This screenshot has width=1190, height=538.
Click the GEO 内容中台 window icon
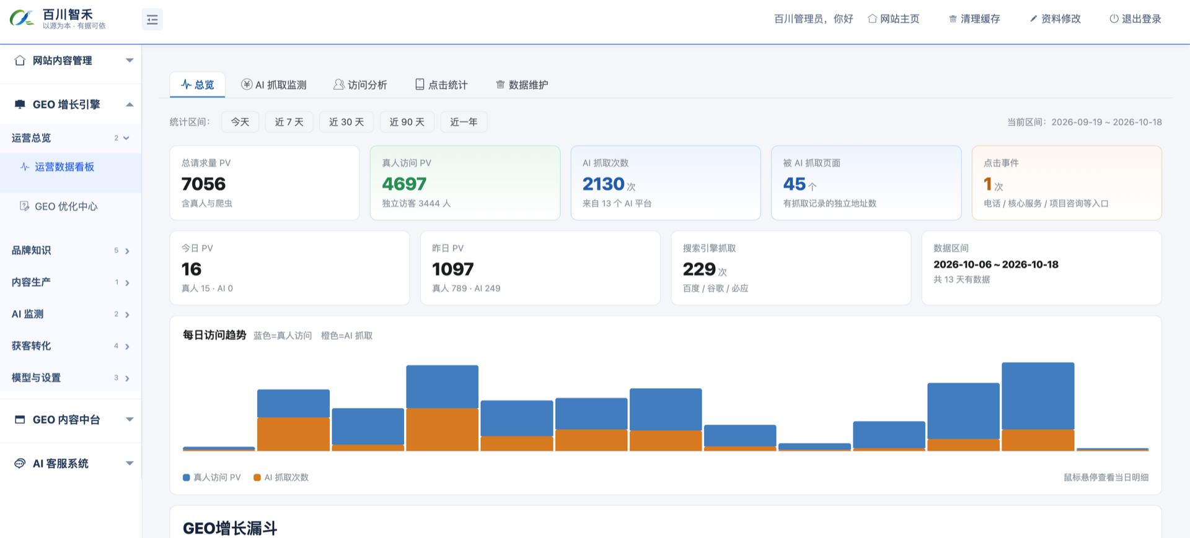click(x=20, y=420)
